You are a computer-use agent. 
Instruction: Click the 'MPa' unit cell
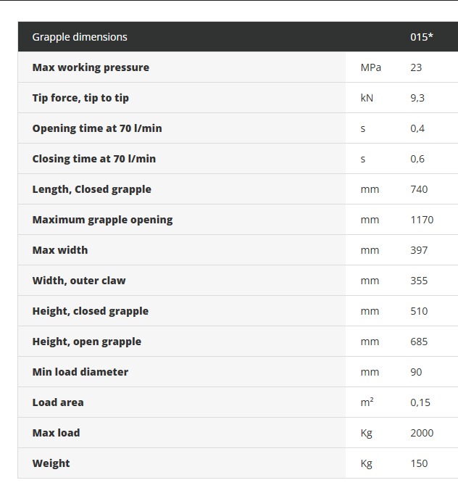click(x=371, y=67)
